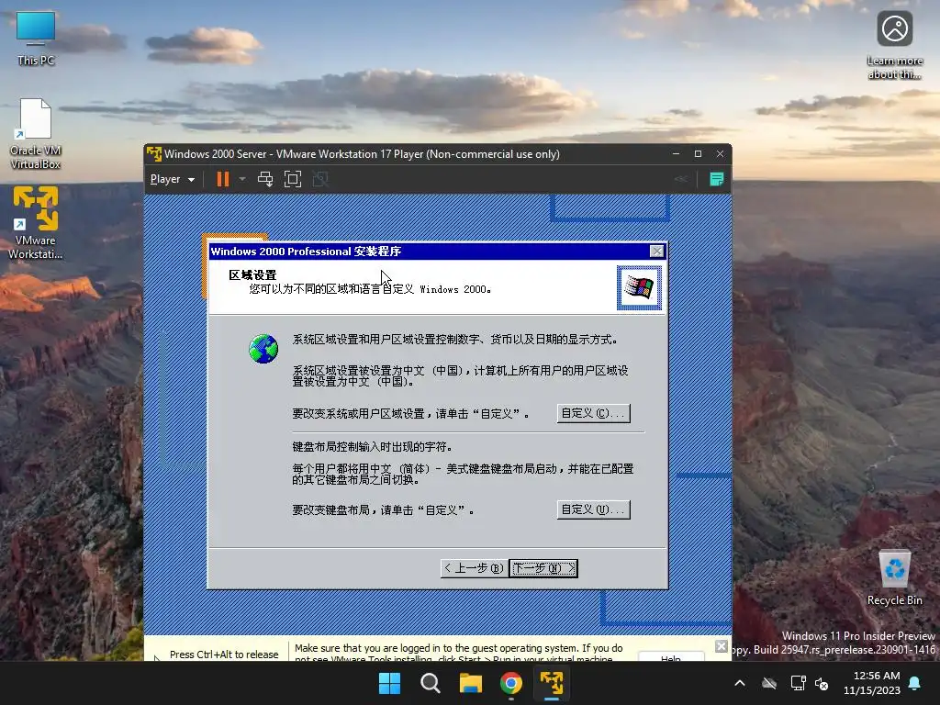940x705 pixels.
Task: Click the Windows flag logo in setup header
Action: coord(639,287)
